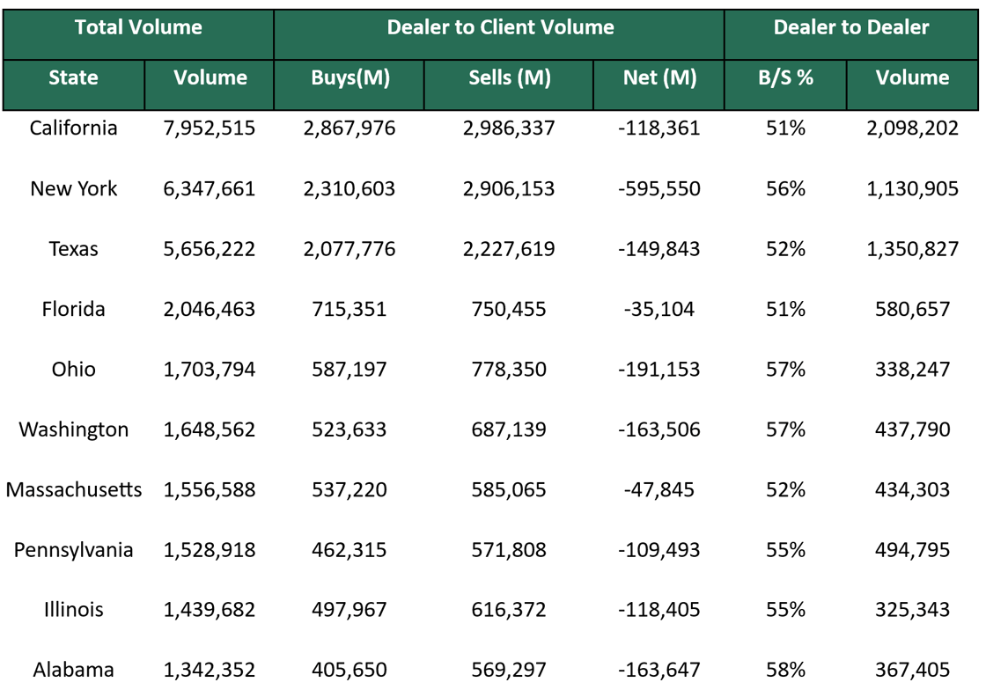Click net value -191,153 for Ohio

coord(659,369)
